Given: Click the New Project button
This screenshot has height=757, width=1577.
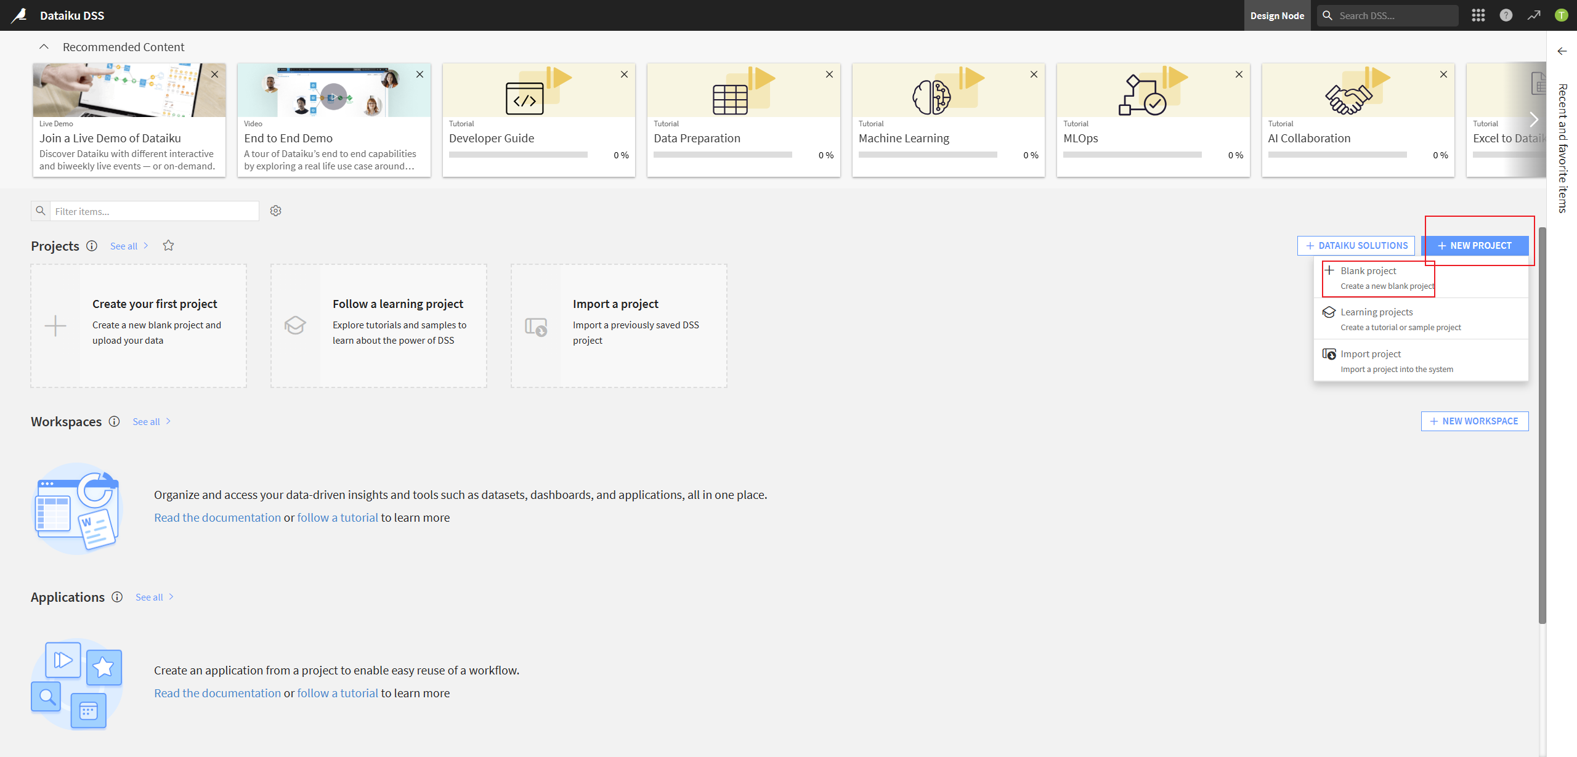Looking at the screenshot, I should click(1475, 246).
